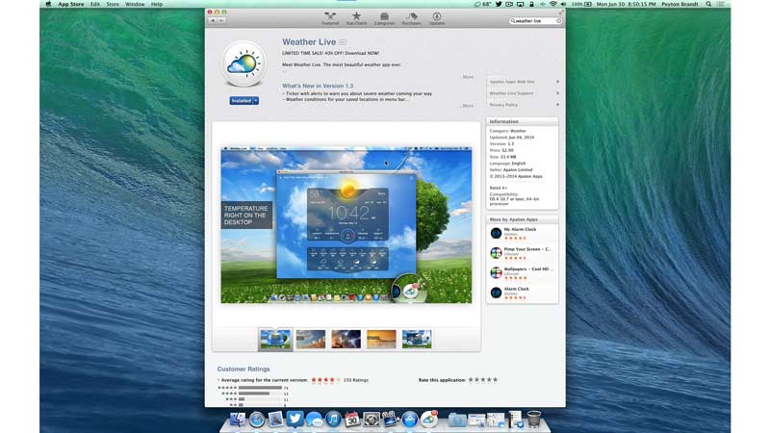Open the Trash in the Dock
Screen dimensions: 770x433
coord(534,419)
